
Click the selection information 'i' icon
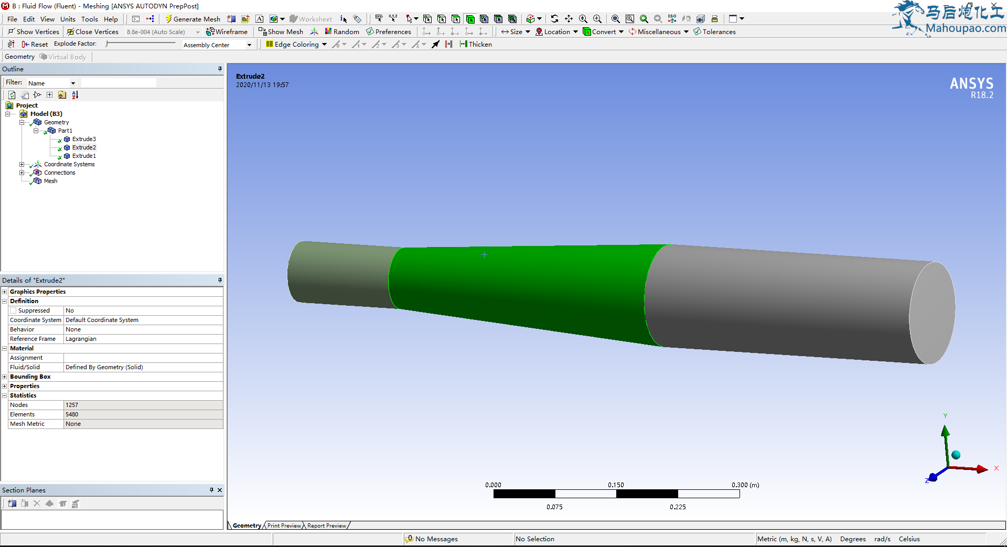point(343,19)
